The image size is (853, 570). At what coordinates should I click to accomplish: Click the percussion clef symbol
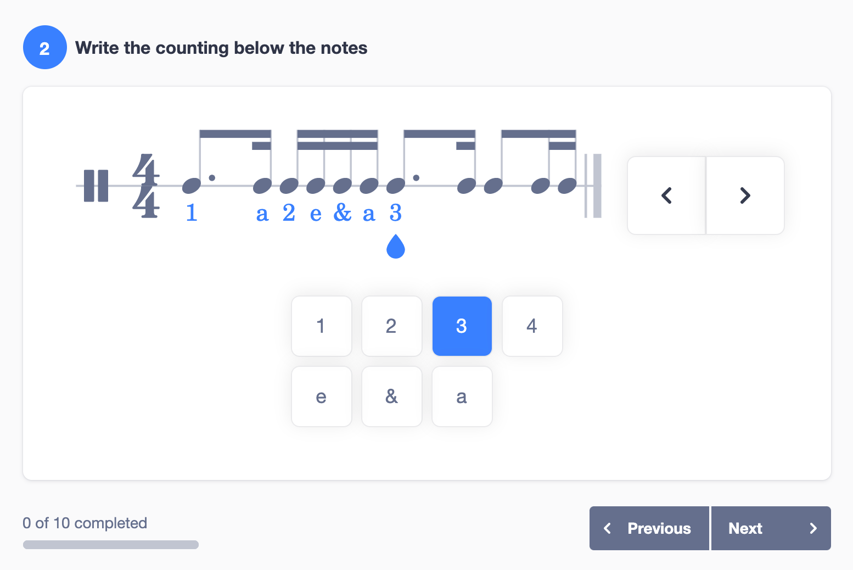[x=96, y=186]
